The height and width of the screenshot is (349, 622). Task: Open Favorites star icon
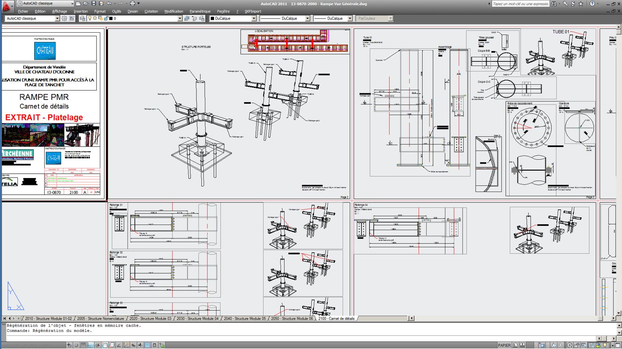(x=581, y=3)
